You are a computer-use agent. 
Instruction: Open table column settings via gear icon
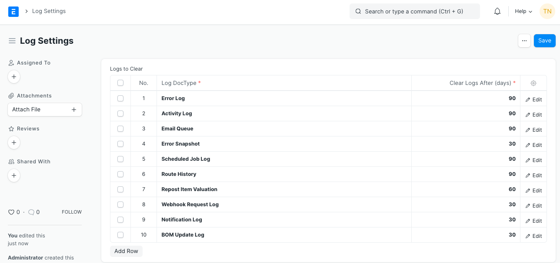click(533, 83)
